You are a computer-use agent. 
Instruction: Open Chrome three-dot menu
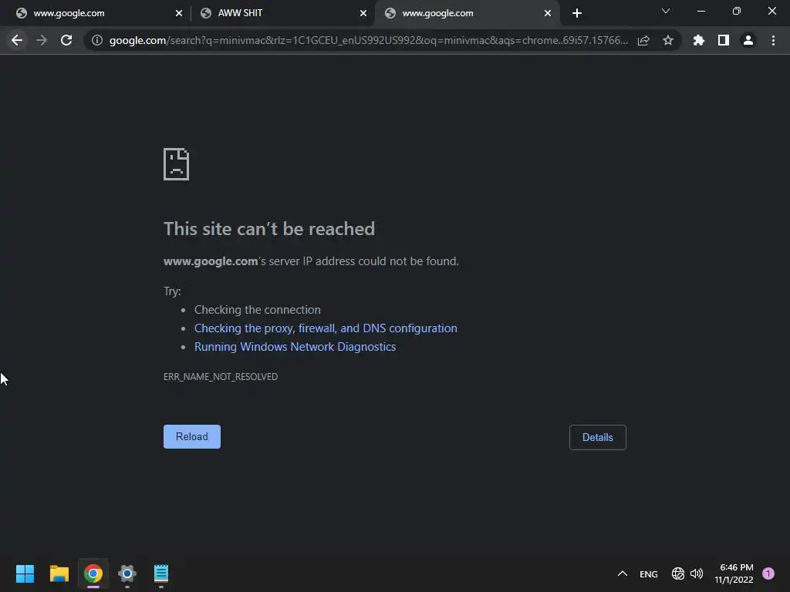pyautogui.click(x=773, y=40)
